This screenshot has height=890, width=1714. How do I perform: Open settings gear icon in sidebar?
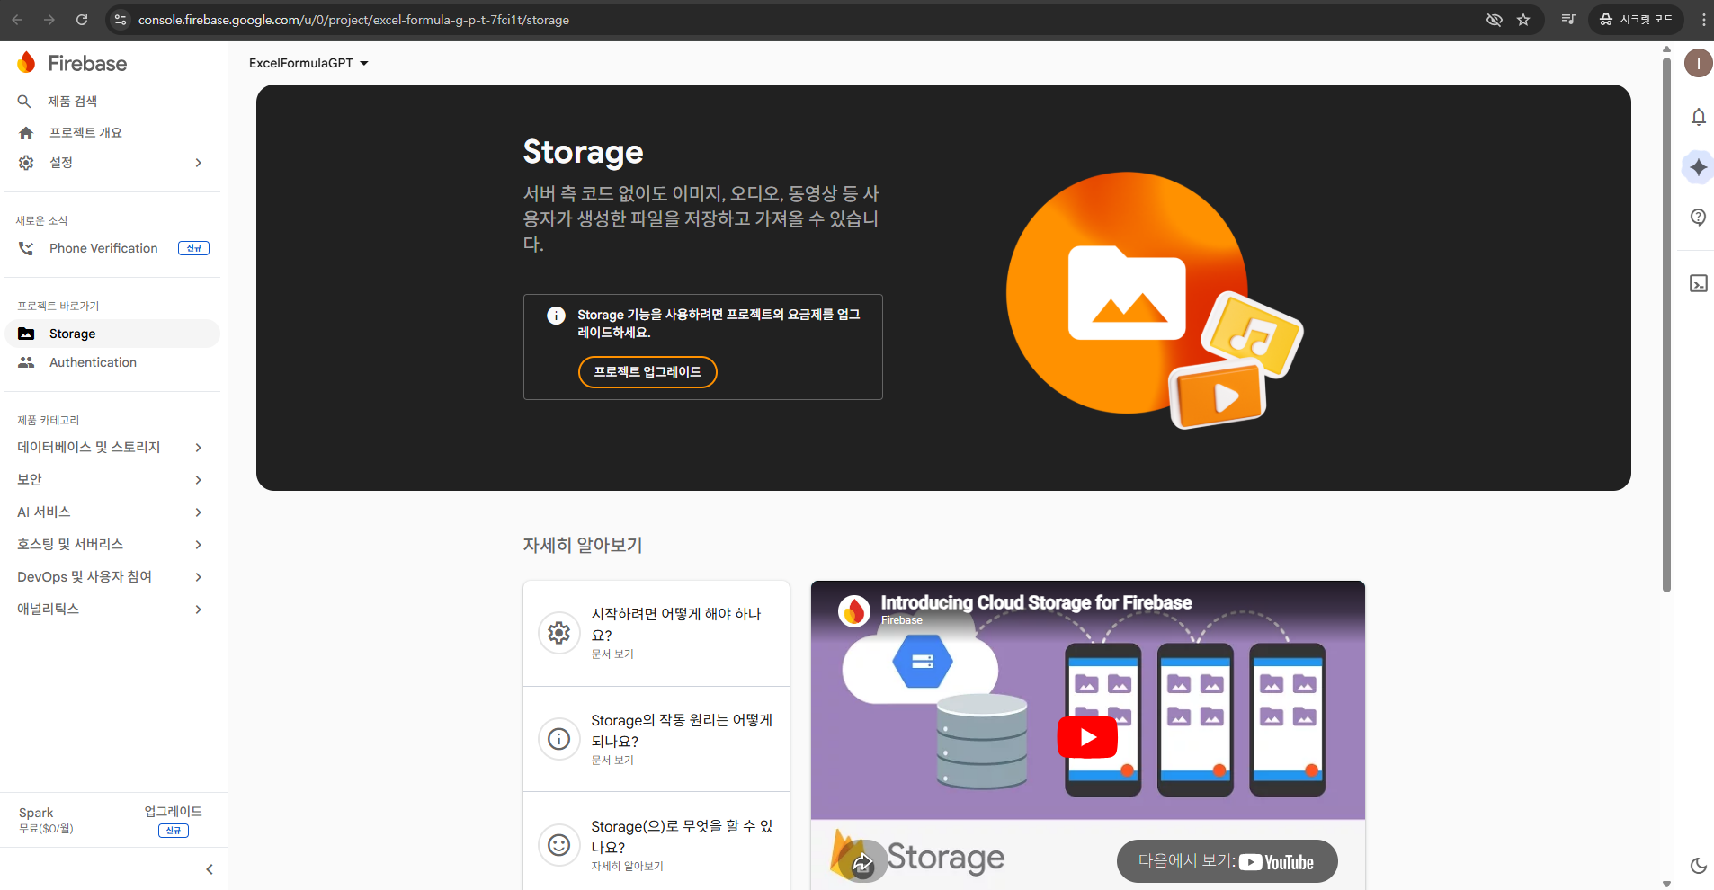click(x=26, y=163)
